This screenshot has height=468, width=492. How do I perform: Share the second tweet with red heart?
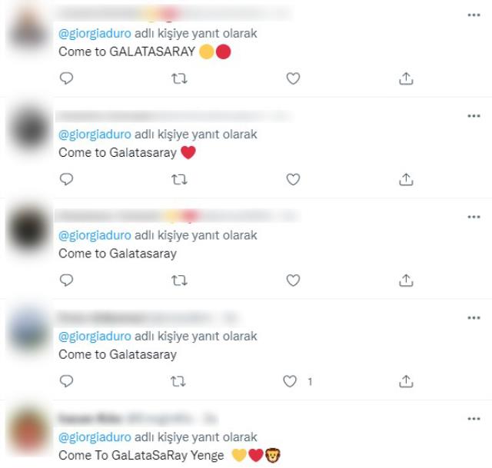(x=406, y=179)
